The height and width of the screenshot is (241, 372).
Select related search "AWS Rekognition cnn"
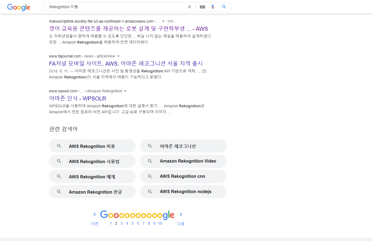183,176
